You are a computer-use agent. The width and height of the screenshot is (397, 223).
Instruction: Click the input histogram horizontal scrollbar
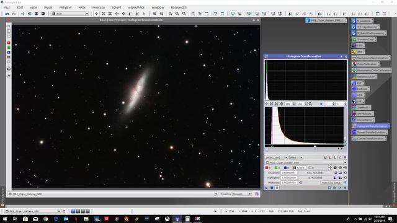coord(304,149)
